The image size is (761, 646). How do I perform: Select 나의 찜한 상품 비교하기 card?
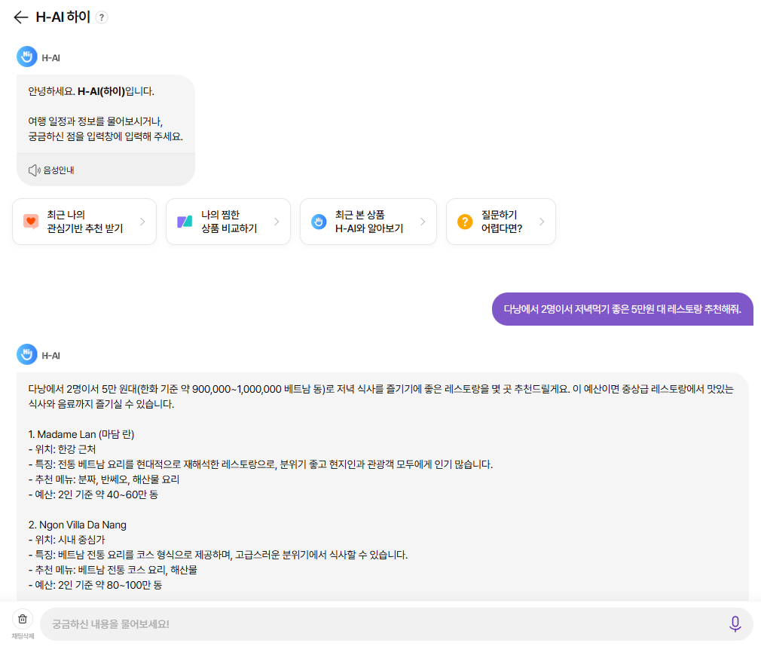228,222
